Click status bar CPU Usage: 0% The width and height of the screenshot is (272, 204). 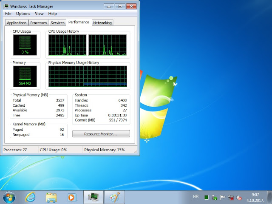click(x=54, y=150)
